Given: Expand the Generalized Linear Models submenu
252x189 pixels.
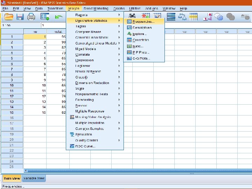Looking at the screenshot, I should pyautogui.click(x=95, y=43).
